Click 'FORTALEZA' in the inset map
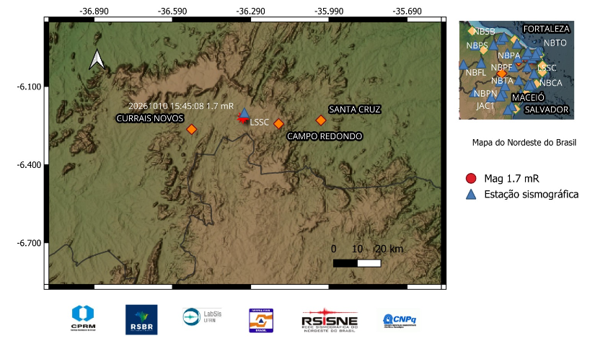The image size is (613, 364). click(546, 29)
